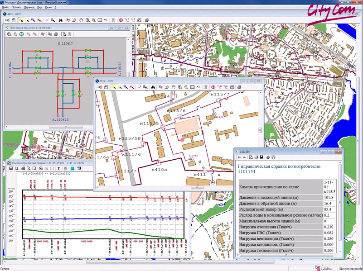Click the value 16.4 in the hydraulic table
Screen dimensions: 363x271
click(328, 204)
